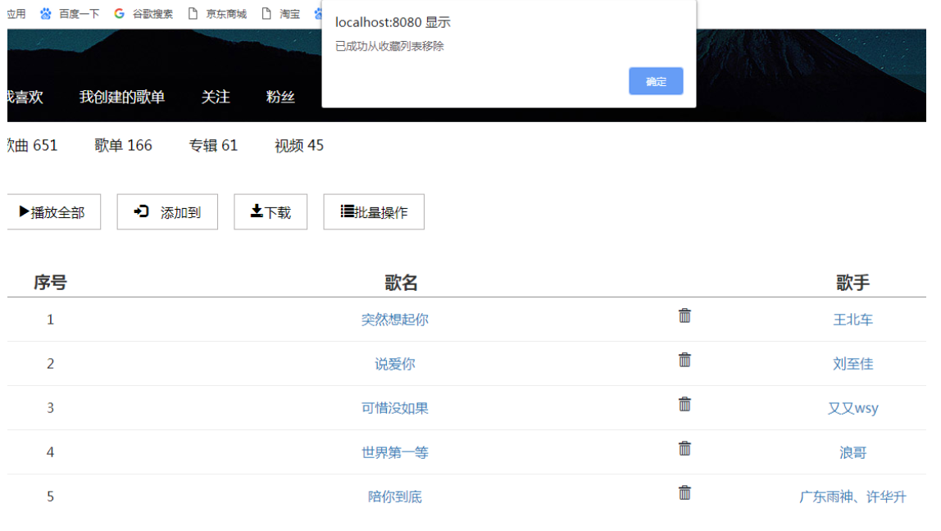The image size is (941, 531).
Task: Click trash icon in 世界第一等 row
Action: [684, 448]
